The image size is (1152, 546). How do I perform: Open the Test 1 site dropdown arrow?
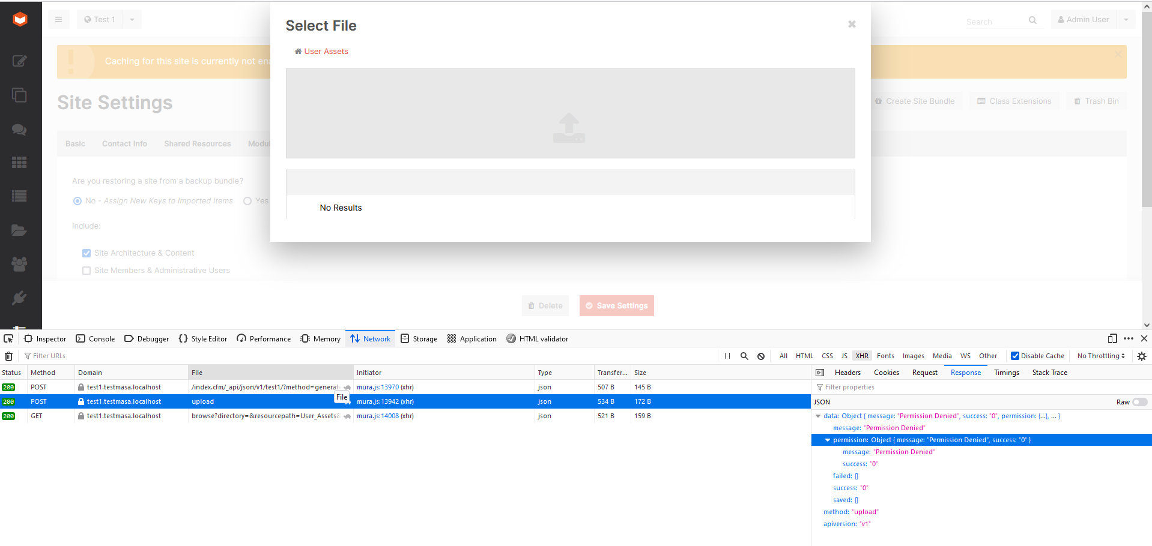tap(132, 20)
